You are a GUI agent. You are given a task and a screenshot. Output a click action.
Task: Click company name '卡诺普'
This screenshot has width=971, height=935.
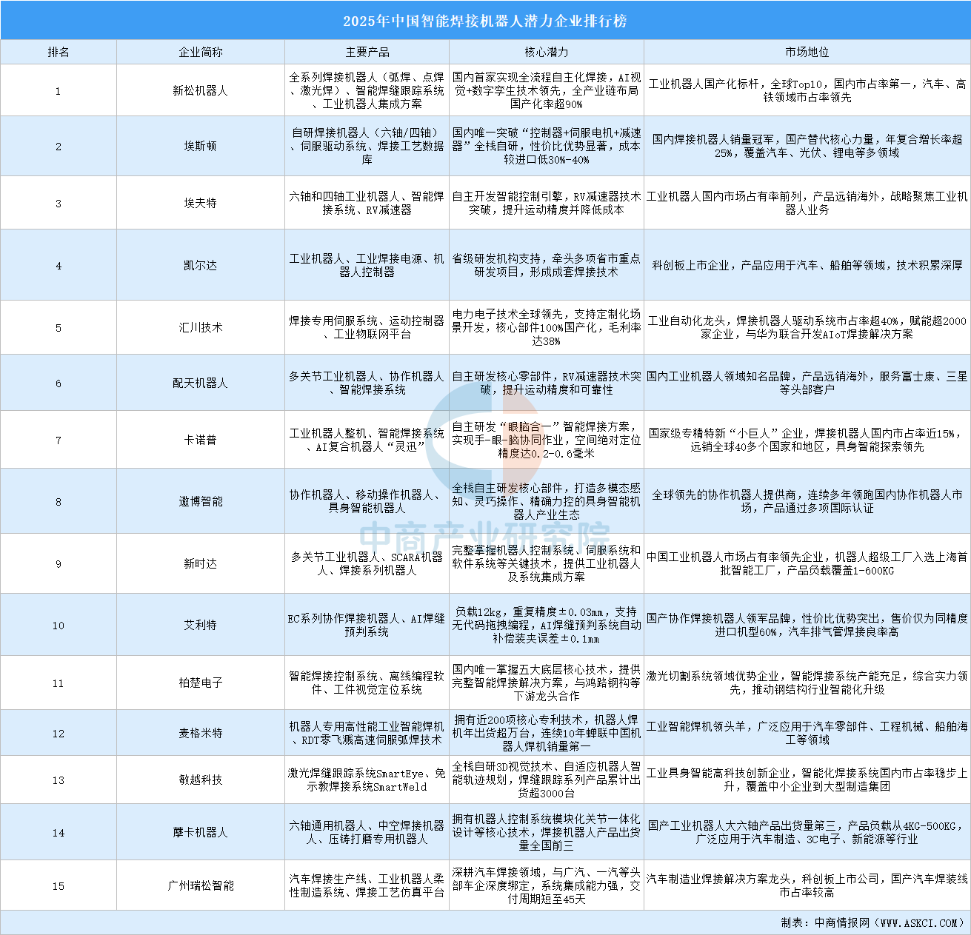pos(201,440)
